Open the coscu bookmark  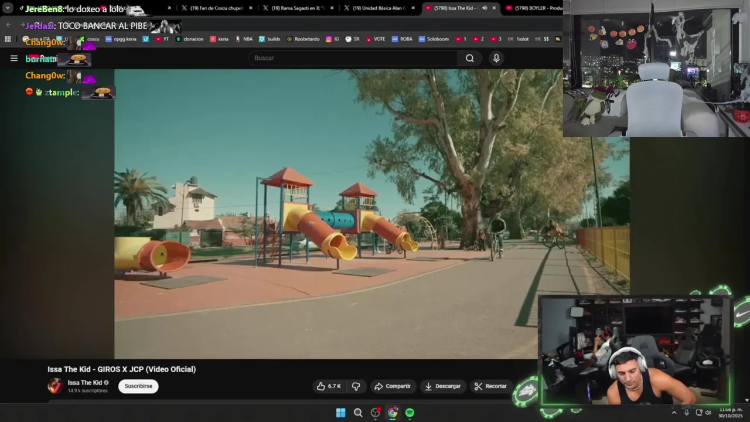[x=89, y=39]
